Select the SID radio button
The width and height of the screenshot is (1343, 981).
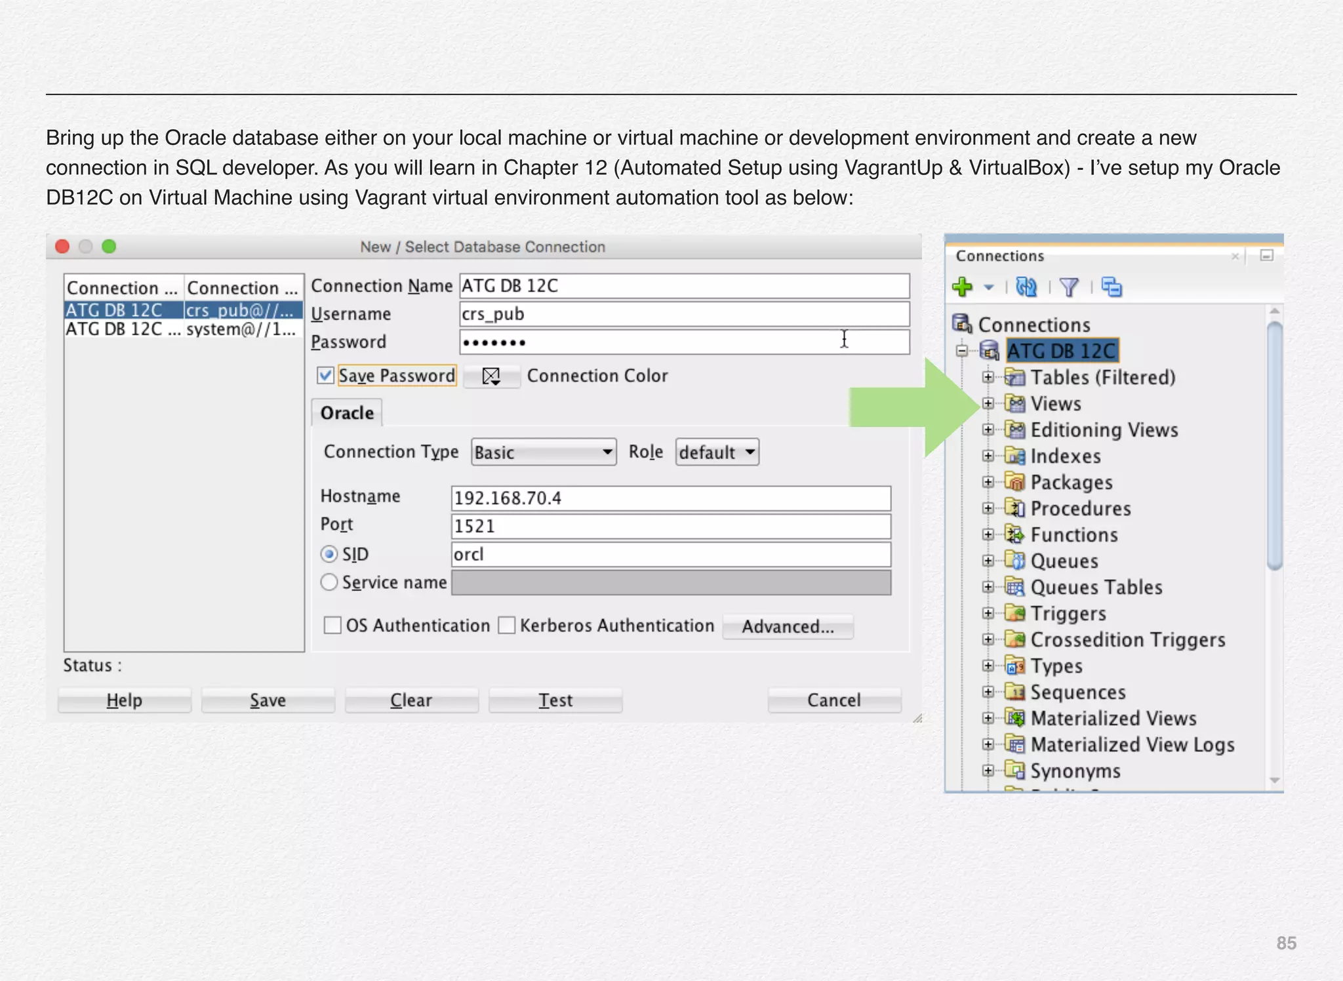pos(329,554)
